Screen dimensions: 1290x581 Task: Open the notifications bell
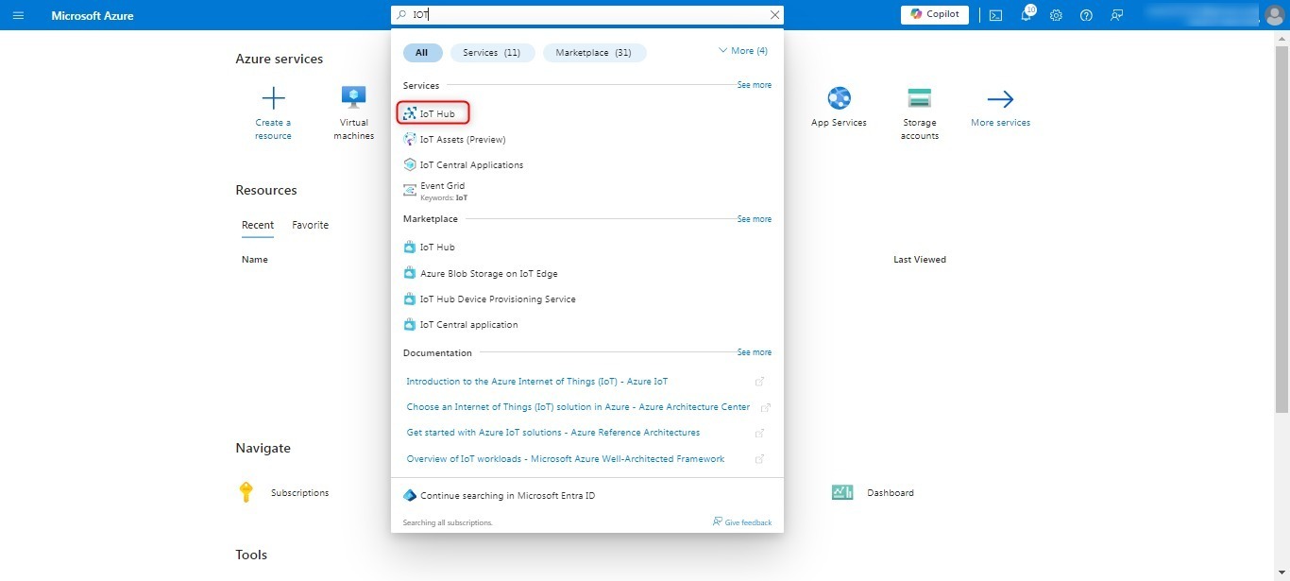pyautogui.click(x=1026, y=15)
